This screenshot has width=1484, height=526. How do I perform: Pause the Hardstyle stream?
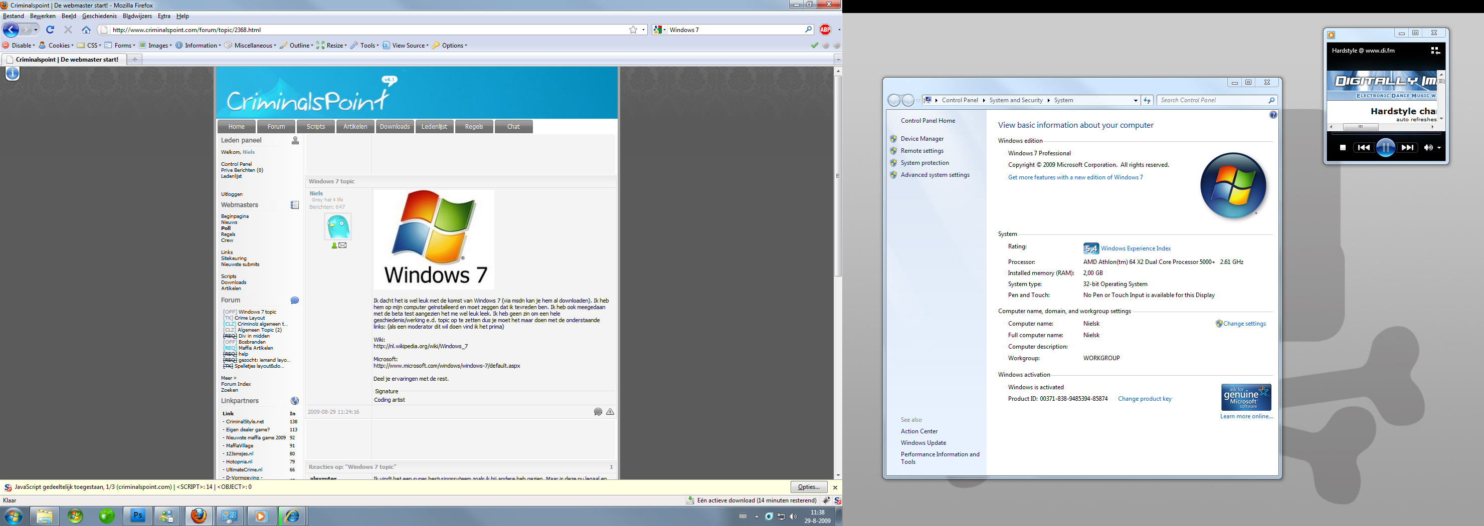pos(1385,148)
